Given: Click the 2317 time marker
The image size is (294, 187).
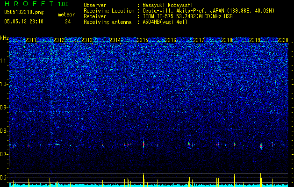Looking at the screenshot, I should [x=199, y=40].
